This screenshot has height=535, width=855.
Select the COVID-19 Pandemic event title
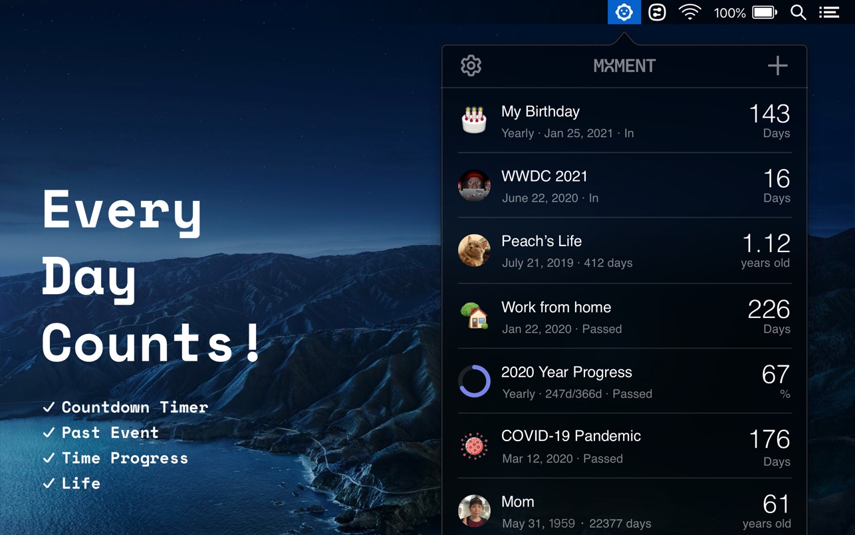click(571, 436)
